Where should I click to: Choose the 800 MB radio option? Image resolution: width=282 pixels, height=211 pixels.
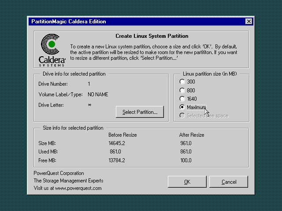point(182,90)
